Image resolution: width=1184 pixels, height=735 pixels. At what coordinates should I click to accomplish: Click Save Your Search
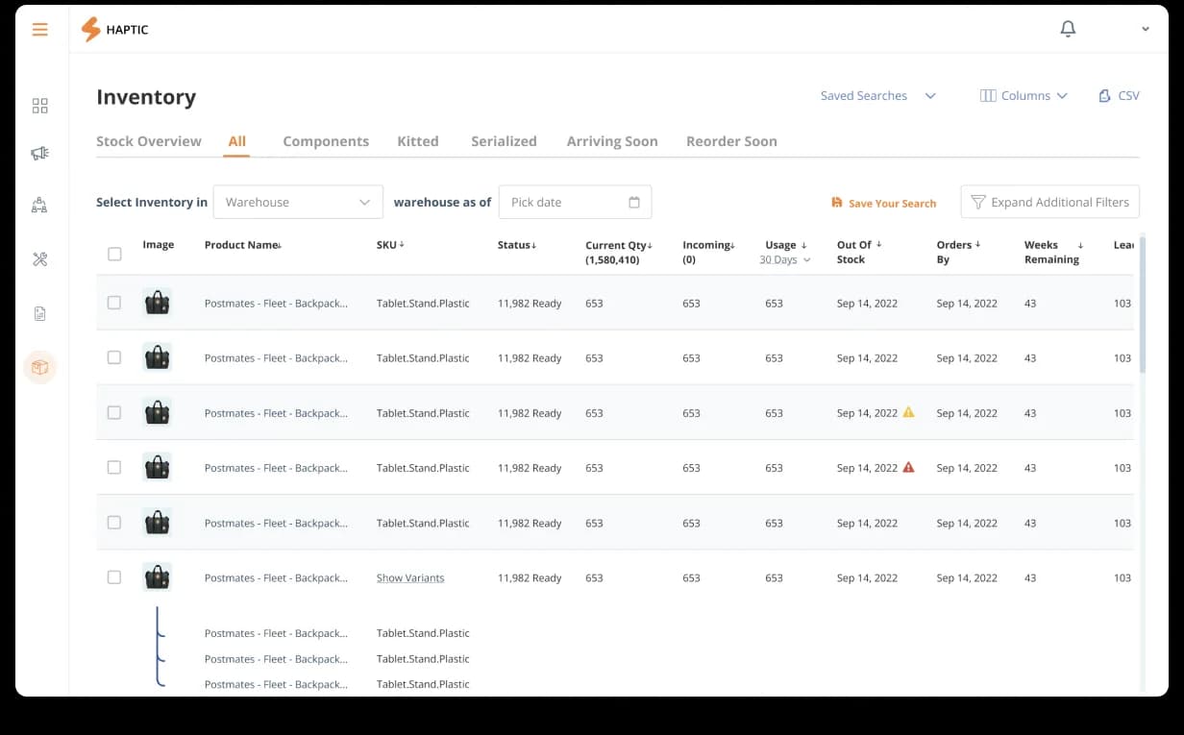coord(884,203)
